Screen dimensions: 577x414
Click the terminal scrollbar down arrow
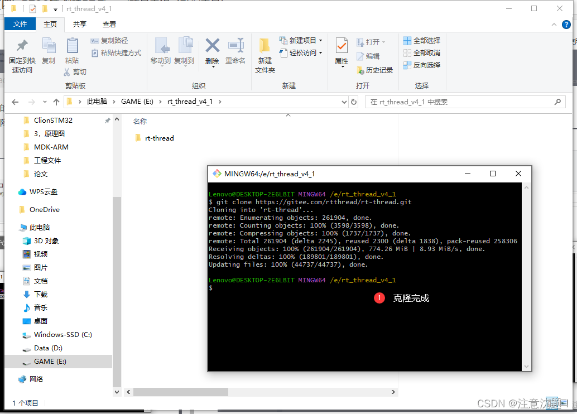coord(526,367)
